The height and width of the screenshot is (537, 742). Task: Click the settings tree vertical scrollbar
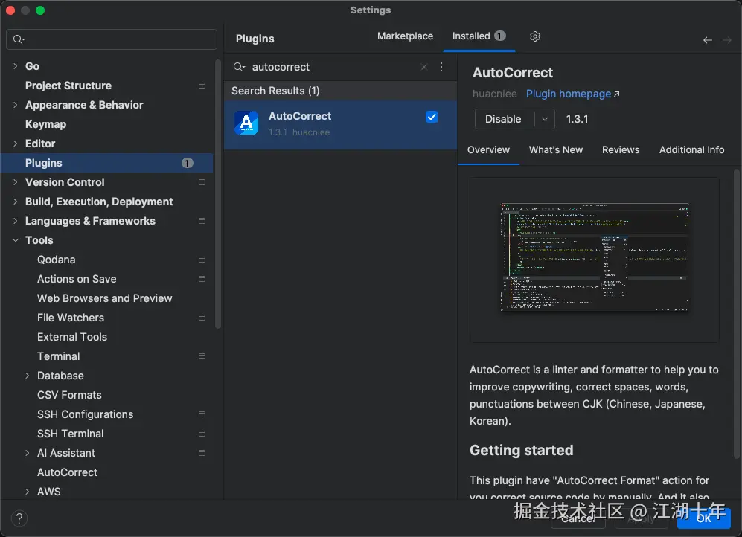pos(217,194)
